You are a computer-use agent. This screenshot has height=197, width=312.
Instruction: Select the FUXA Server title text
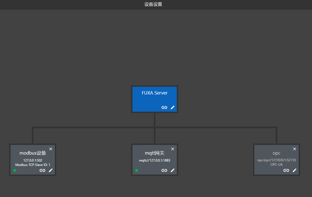(x=155, y=93)
